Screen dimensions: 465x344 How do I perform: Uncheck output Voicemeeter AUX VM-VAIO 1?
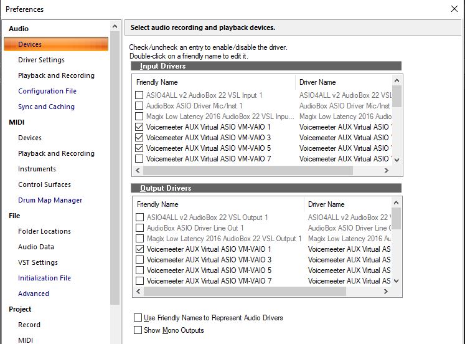139,249
